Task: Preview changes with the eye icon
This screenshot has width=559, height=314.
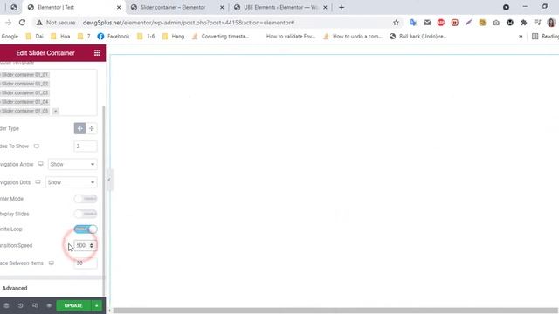Action: tap(49, 305)
